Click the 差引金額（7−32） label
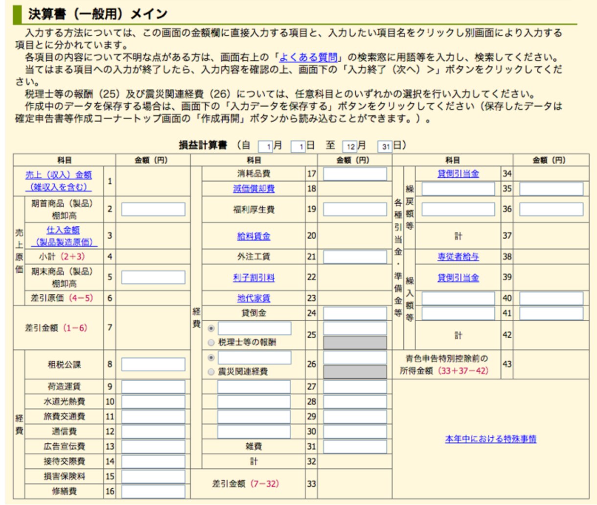This screenshot has height=505, width=597. [245, 483]
